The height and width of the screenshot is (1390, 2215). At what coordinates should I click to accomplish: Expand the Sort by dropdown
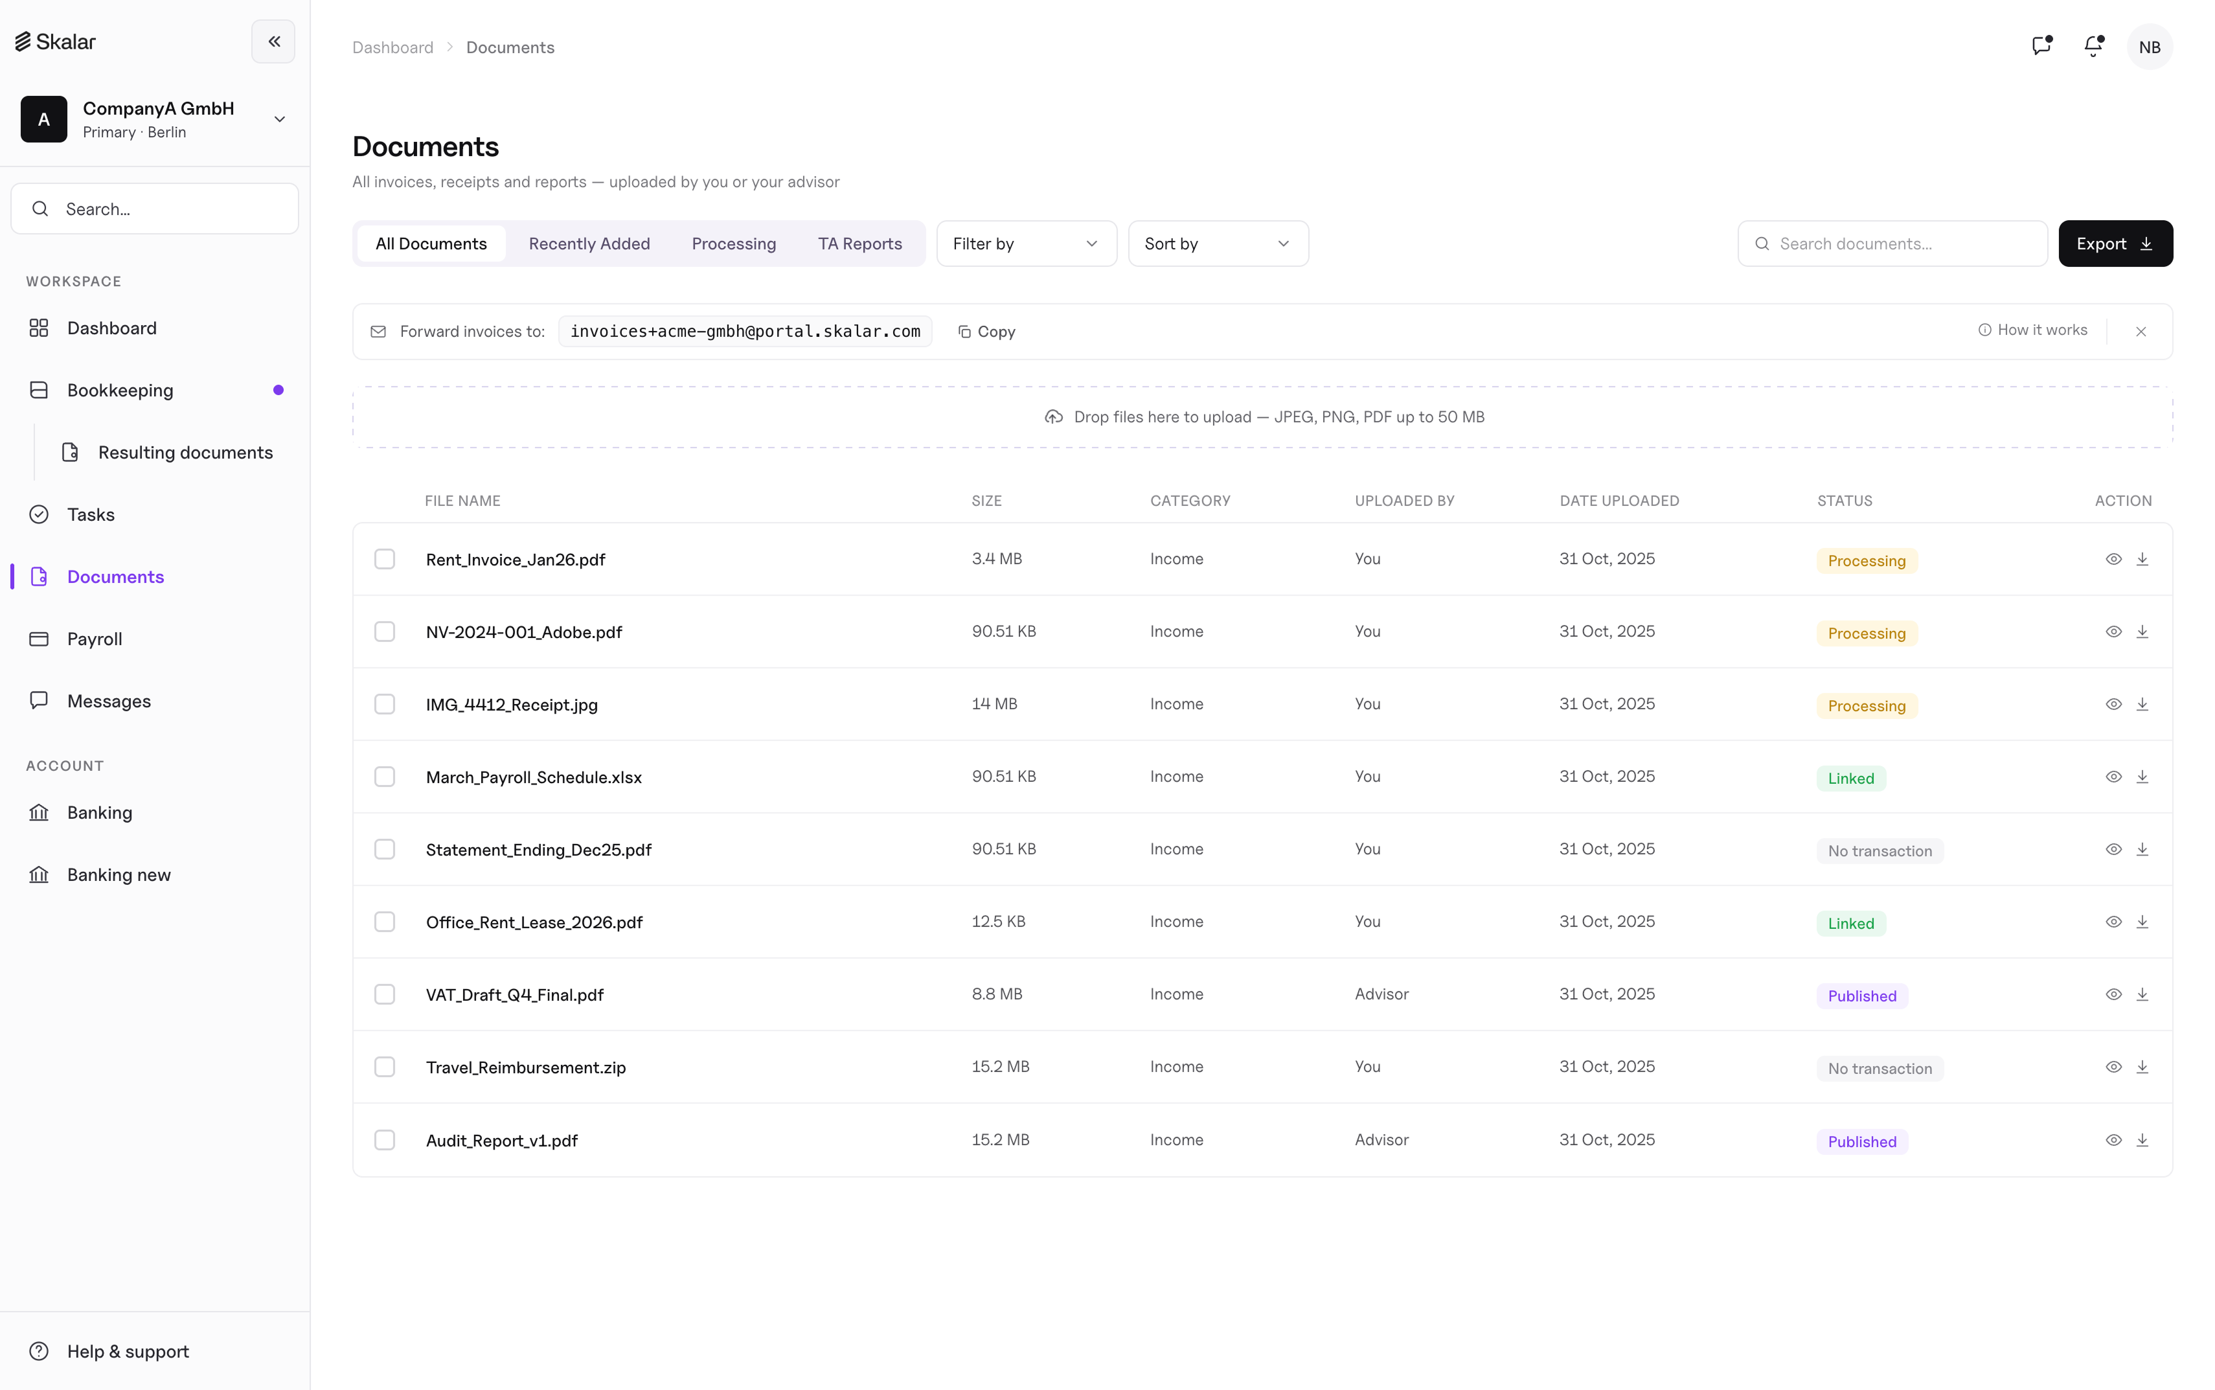[1218, 244]
